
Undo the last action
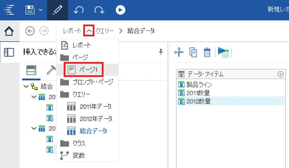click(x=78, y=10)
